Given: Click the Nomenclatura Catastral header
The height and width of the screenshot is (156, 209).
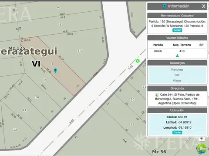Looking at the screenshot, I should click(x=177, y=16).
